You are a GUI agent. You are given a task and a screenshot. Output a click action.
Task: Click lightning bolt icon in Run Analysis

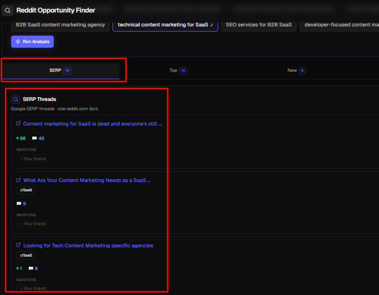[18, 42]
